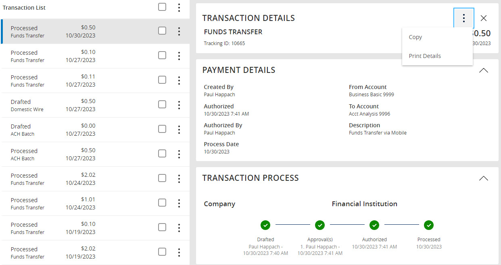Choose Print Details from the open menu
Viewport: 501px width, 265px height.
(x=424, y=56)
